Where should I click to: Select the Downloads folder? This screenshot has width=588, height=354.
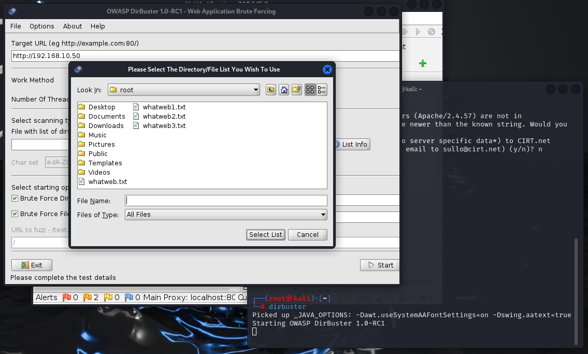(101, 126)
